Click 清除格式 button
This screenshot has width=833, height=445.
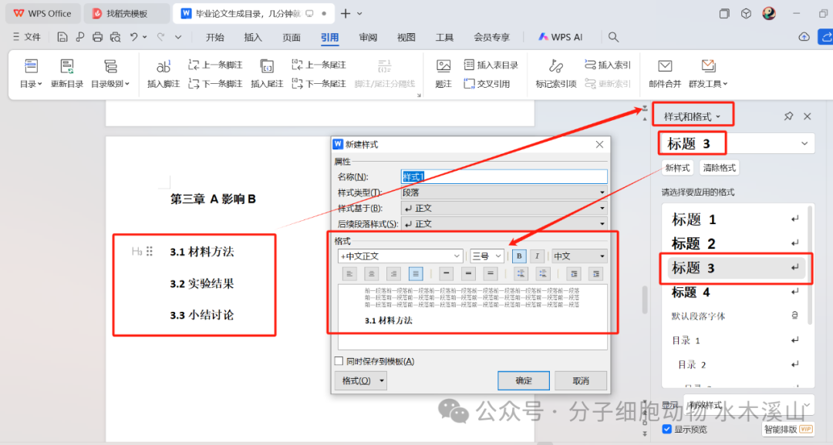pyautogui.click(x=720, y=168)
